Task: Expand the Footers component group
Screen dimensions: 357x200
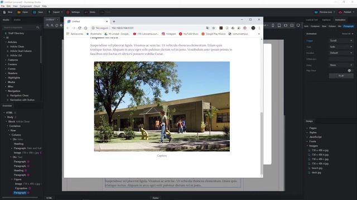Action: pyautogui.click(x=6, y=64)
